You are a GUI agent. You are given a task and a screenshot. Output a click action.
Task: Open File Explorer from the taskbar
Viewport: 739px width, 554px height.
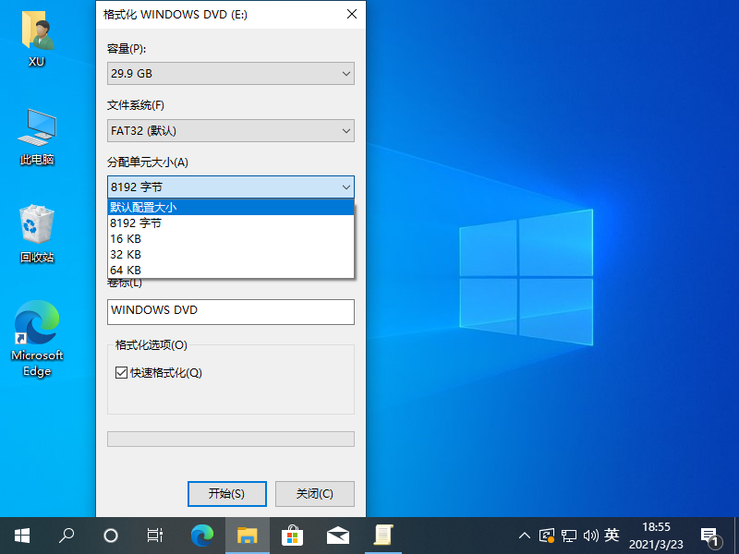click(x=247, y=535)
